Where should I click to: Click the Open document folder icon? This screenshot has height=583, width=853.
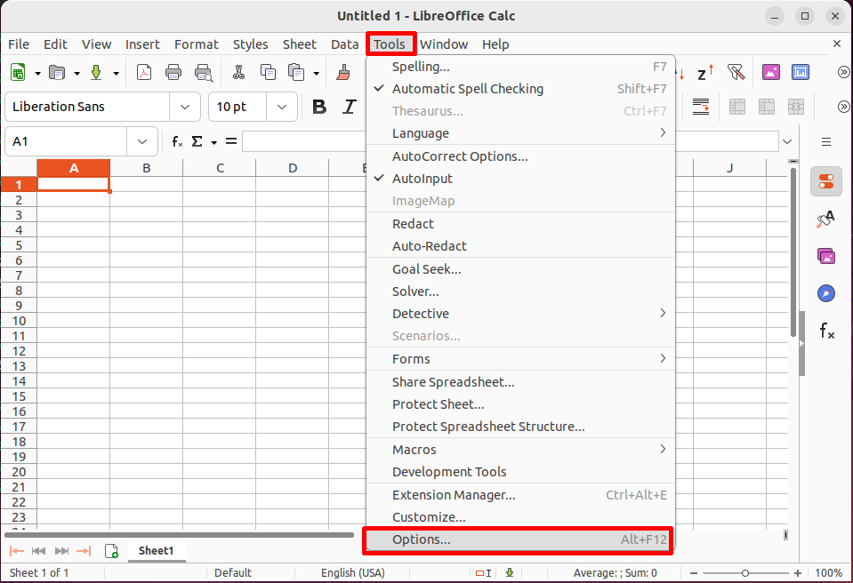tap(57, 72)
